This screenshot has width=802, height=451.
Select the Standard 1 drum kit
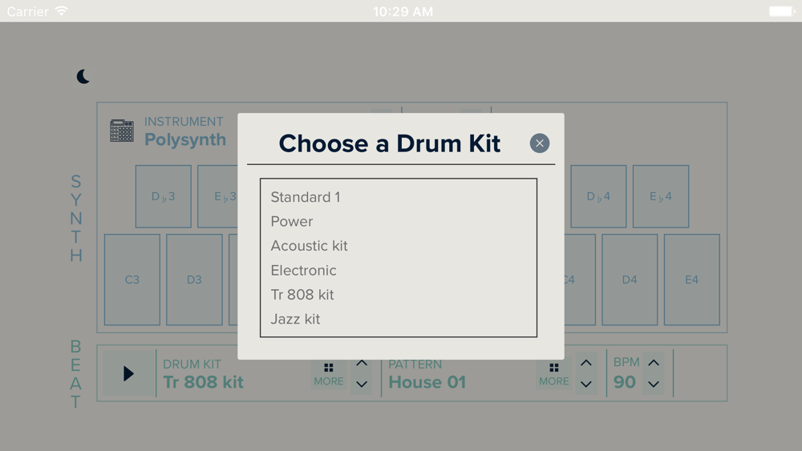[x=399, y=197]
